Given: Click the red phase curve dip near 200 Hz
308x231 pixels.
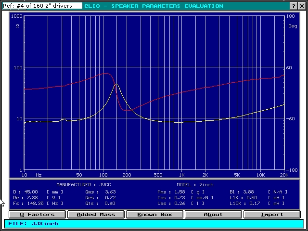Looking at the screenshot, I should pyautogui.click(x=127, y=110).
